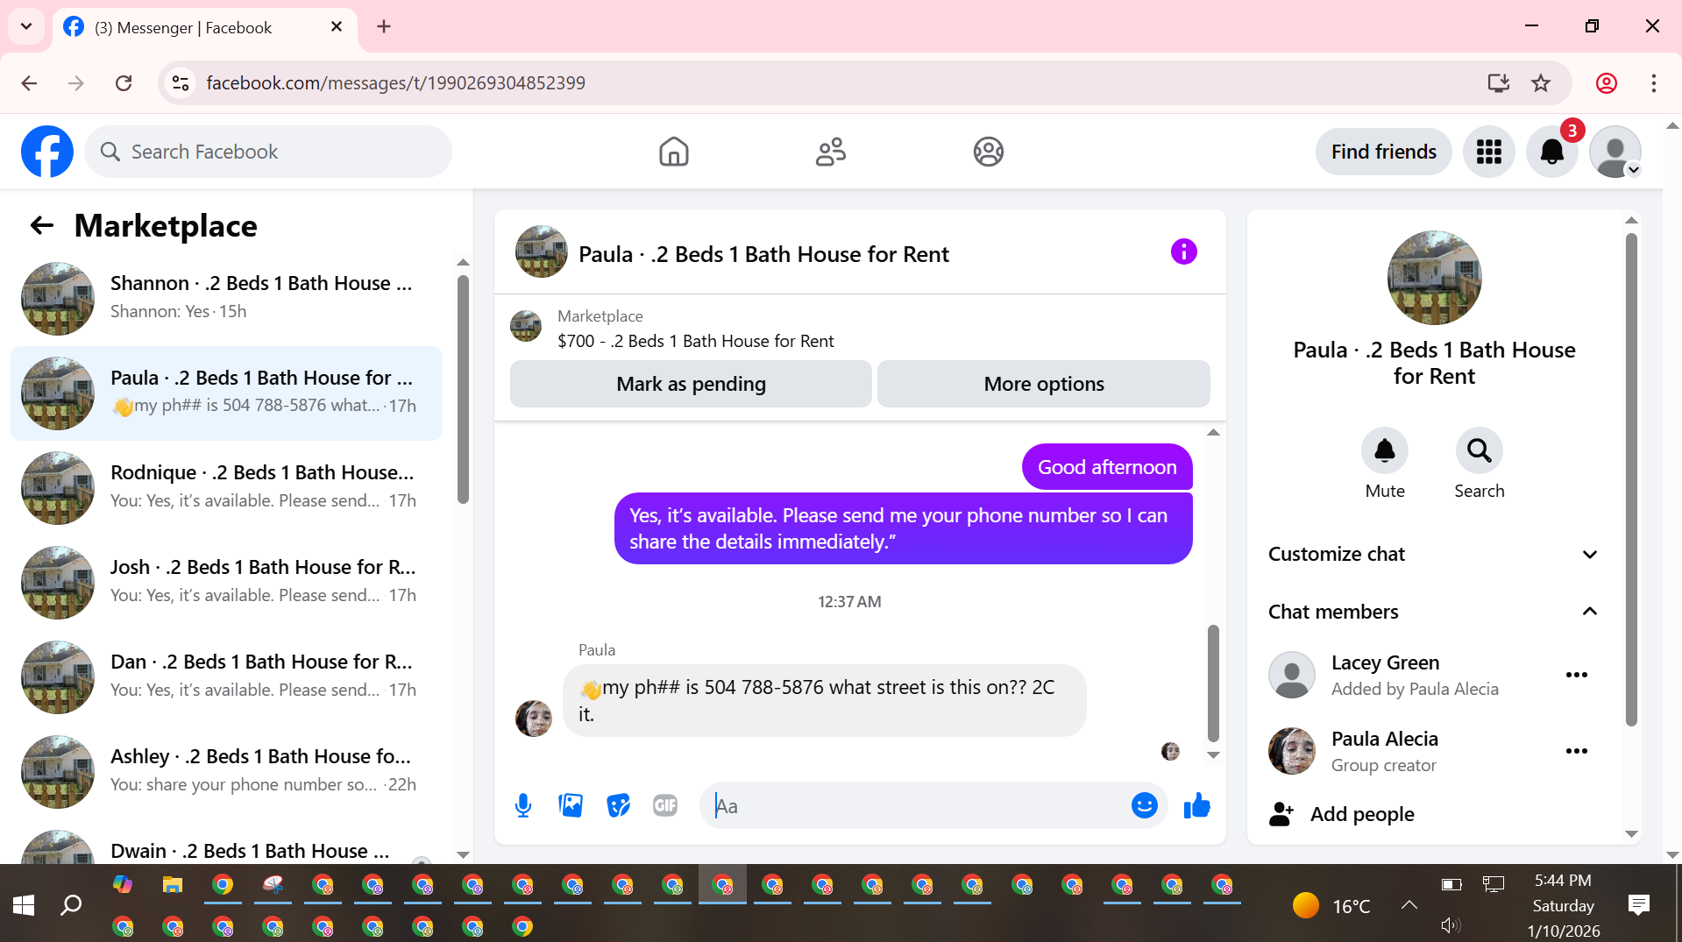Open Ashley's conversation in the list

[226, 771]
